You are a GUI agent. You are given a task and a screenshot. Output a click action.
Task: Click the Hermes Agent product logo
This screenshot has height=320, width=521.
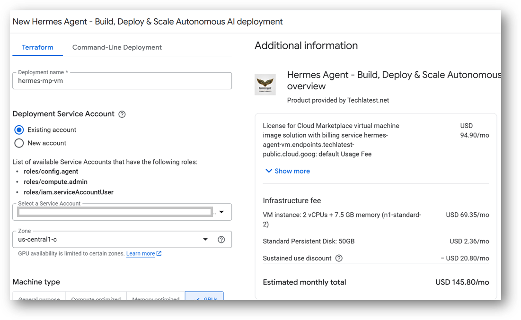pos(265,85)
